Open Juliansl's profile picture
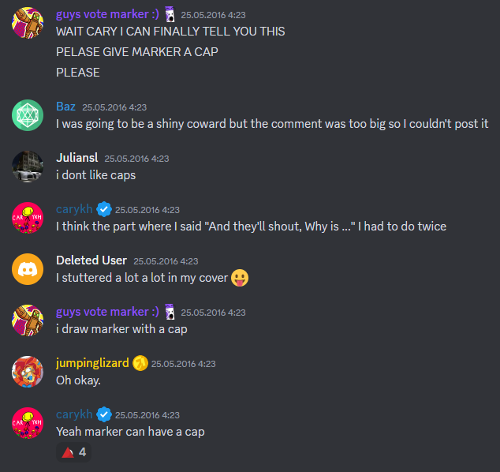 [x=28, y=167]
